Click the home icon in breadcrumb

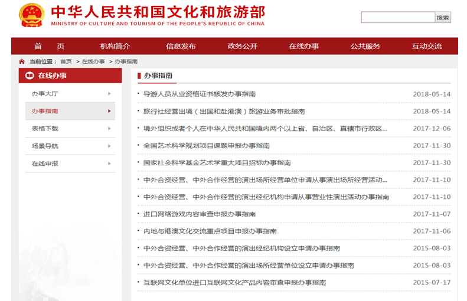point(22,61)
